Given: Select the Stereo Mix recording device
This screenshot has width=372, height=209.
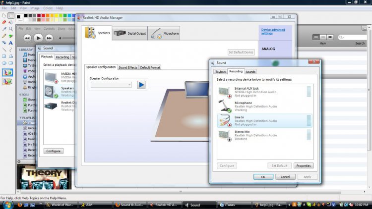Looking at the screenshot, I should pyautogui.click(x=265, y=135).
